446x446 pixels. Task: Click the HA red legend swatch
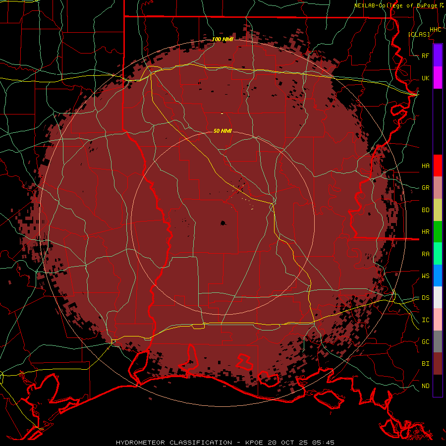pos(438,166)
